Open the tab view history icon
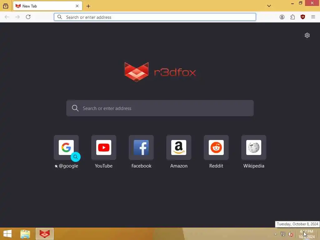The height and width of the screenshot is (240, 320). coord(6,6)
